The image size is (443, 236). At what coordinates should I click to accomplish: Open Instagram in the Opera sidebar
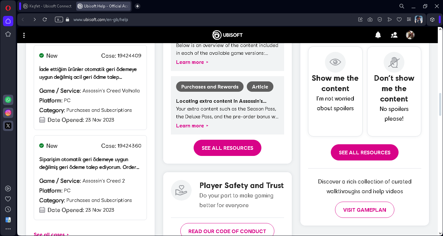tap(8, 113)
